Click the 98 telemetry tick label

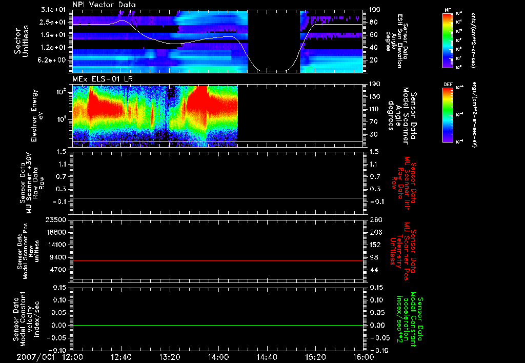[373, 257]
